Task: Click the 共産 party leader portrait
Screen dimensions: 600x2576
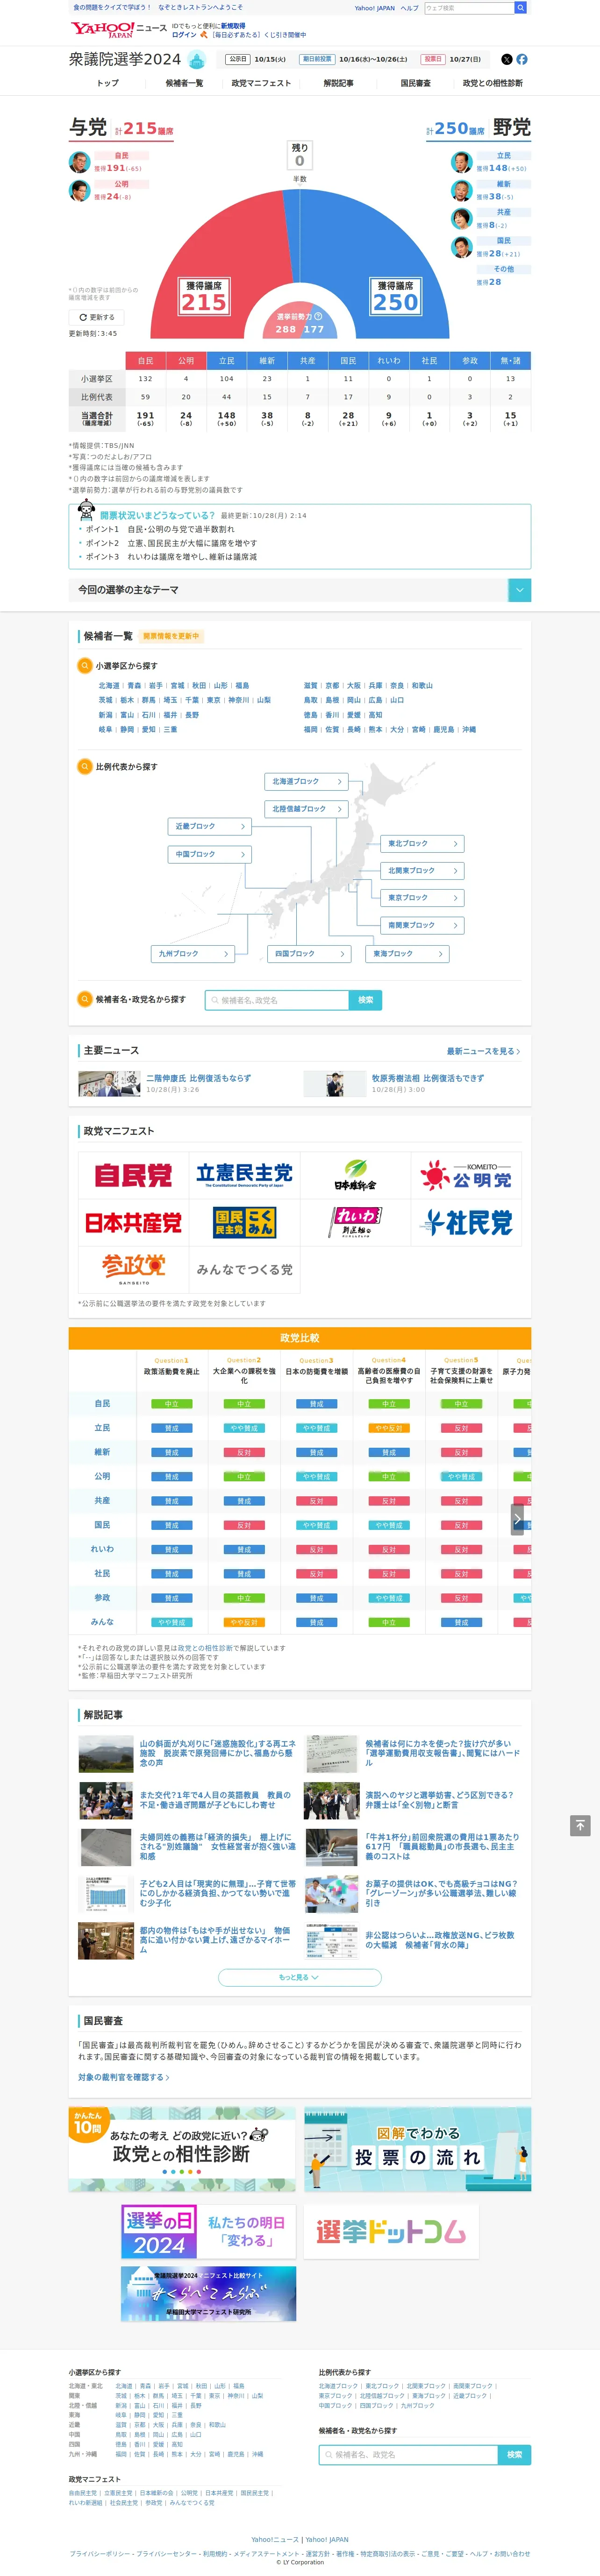Action: (461, 218)
